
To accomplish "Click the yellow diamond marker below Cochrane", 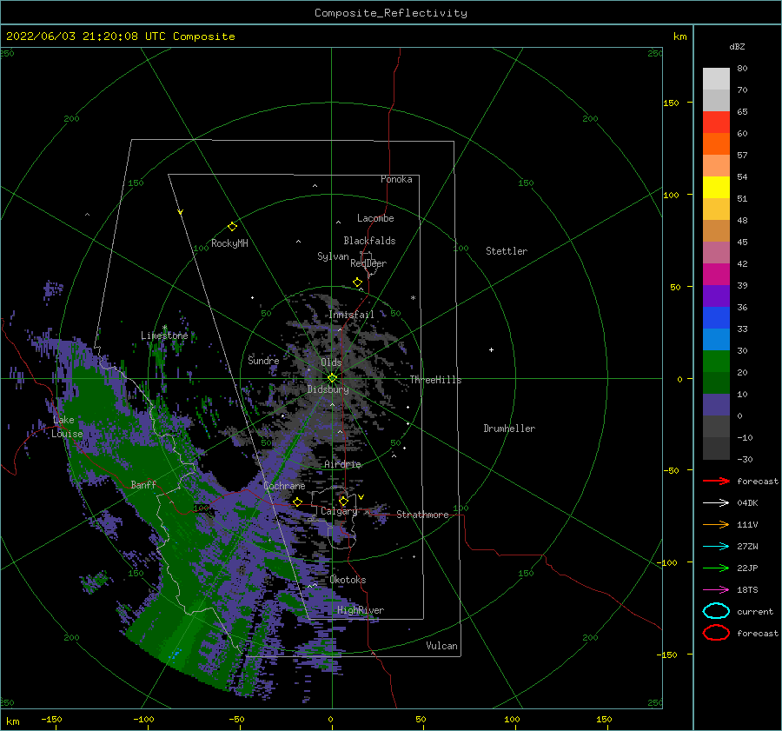I will coord(297,502).
